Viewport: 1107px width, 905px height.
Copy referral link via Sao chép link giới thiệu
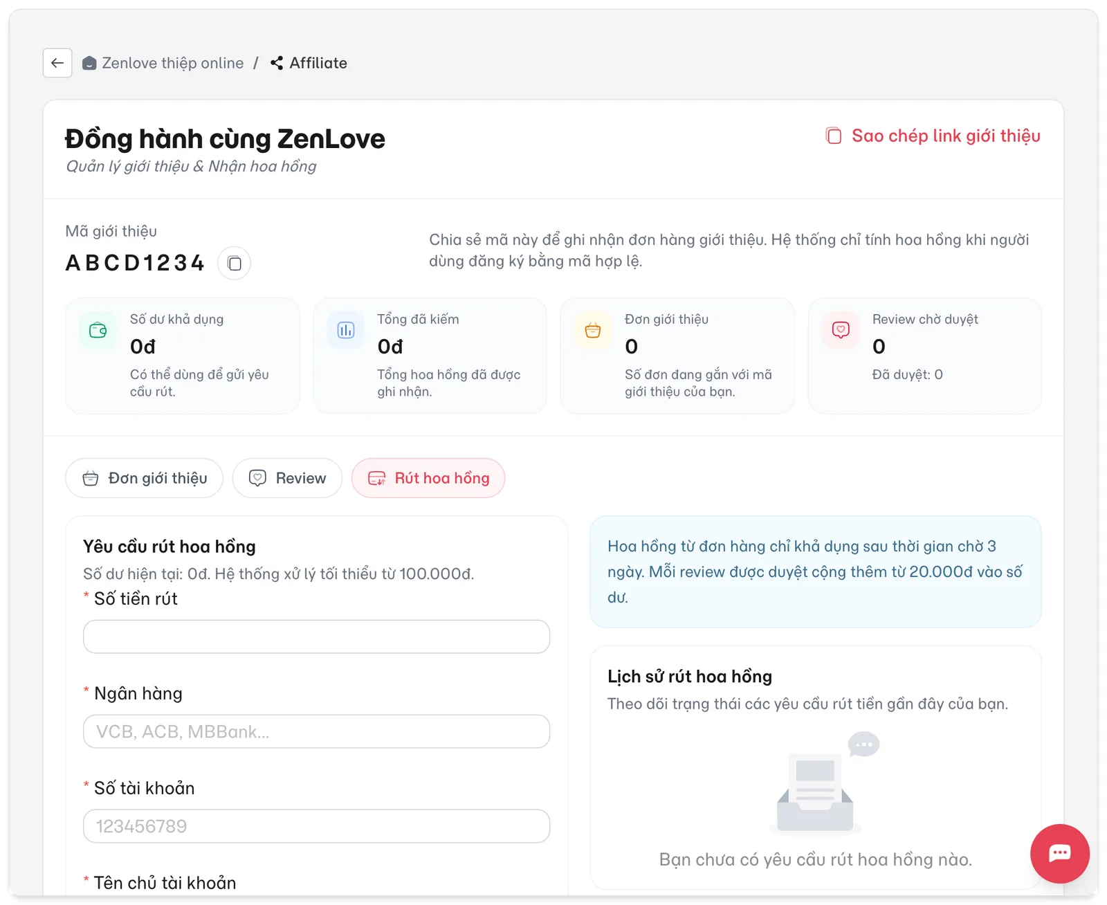[x=933, y=136]
